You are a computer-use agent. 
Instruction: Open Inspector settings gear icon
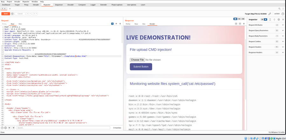(279, 20)
